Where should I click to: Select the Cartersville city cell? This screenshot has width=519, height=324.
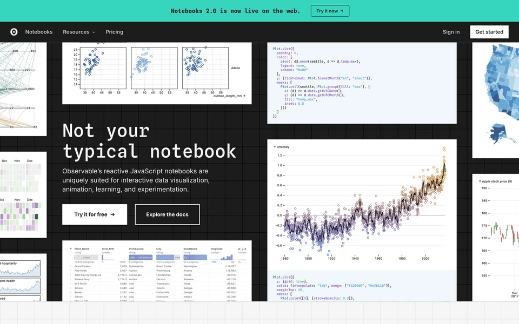click(x=163, y=292)
